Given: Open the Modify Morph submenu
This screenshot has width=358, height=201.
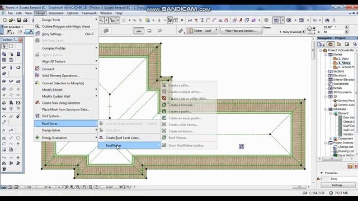Looking at the screenshot, I should click(x=66, y=89).
